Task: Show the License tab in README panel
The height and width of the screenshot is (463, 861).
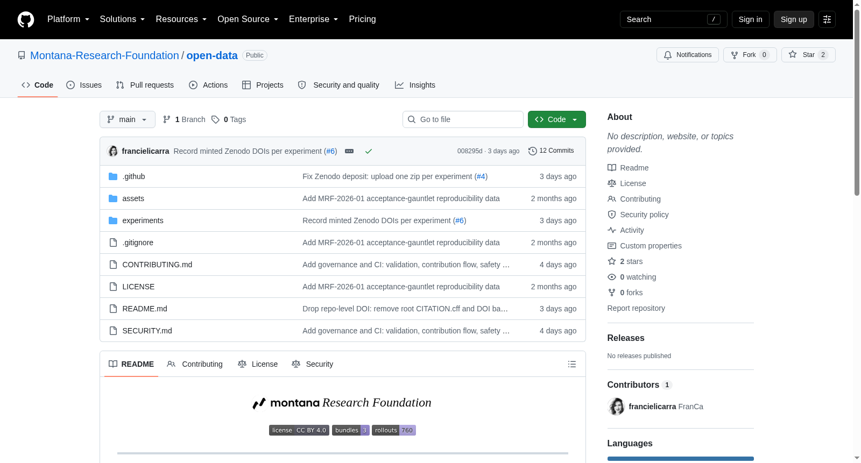Action: click(258, 364)
